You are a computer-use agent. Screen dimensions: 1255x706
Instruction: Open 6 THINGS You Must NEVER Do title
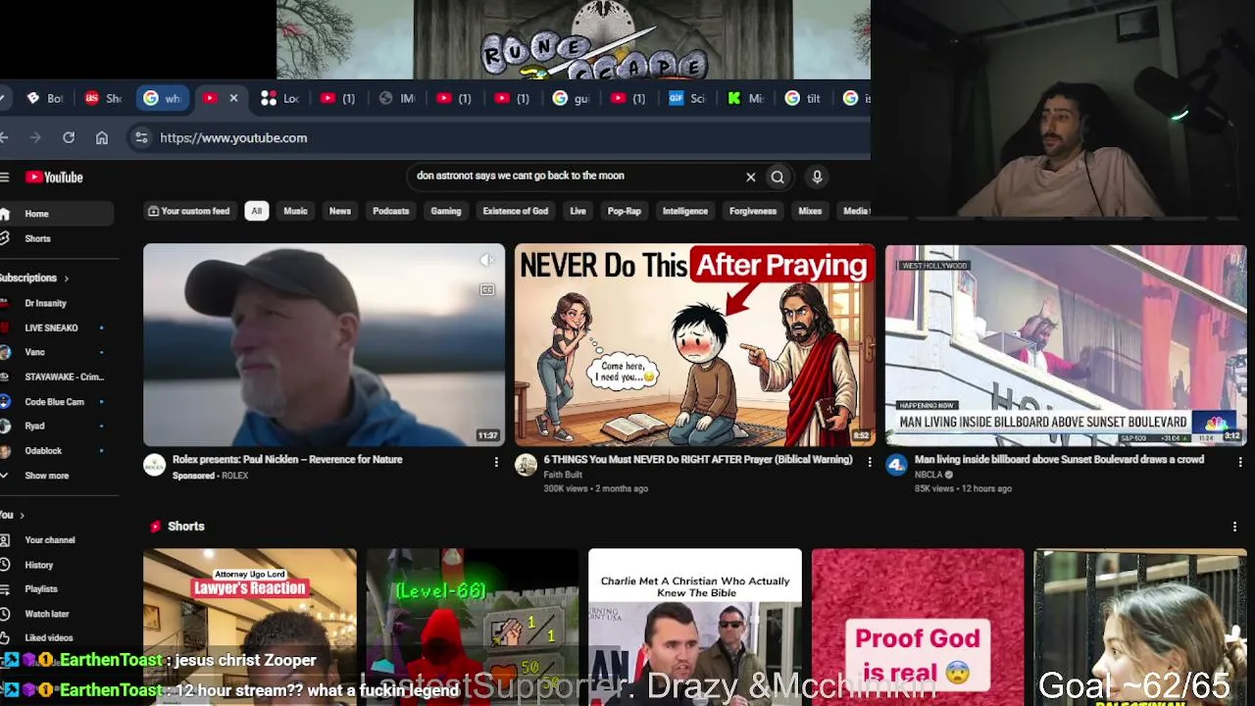click(698, 460)
